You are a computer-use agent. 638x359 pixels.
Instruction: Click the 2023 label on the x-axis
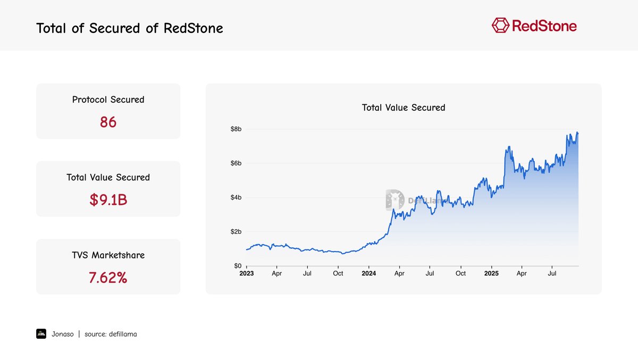pyautogui.click(x=246, y=273)
